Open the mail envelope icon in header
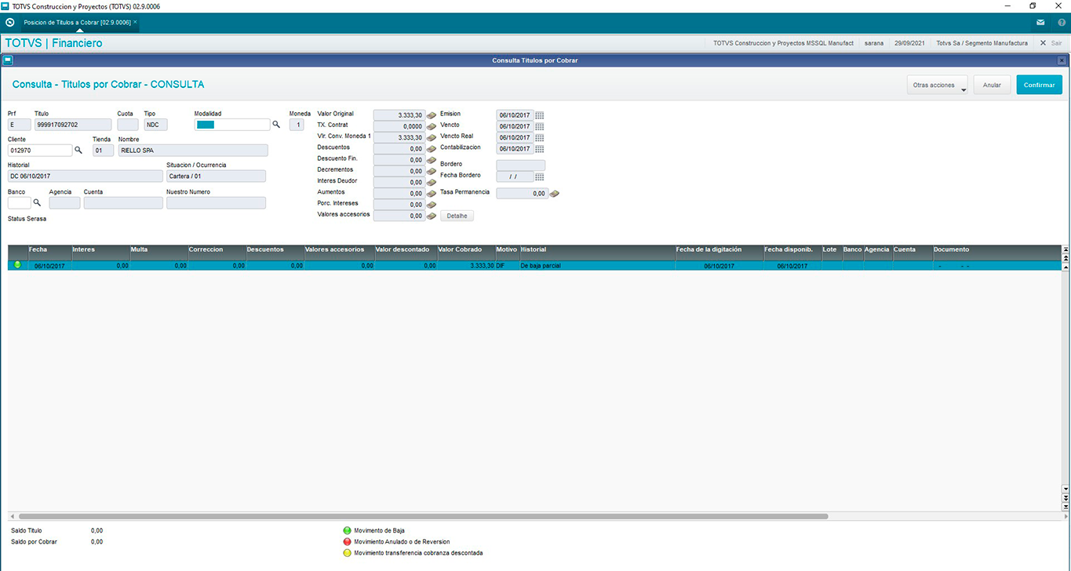This screenshot has width=1071, height=571. tap(1040, 22)
